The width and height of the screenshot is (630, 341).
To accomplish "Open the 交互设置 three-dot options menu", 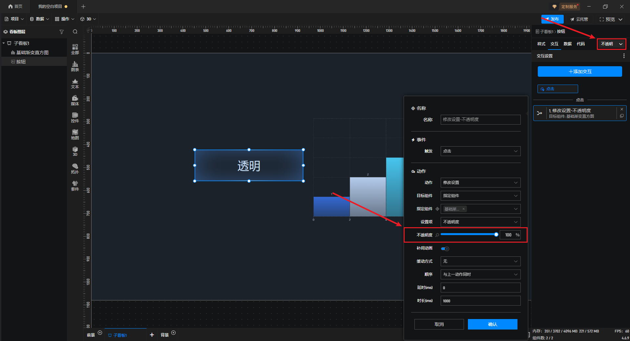I will coord(624,56).
